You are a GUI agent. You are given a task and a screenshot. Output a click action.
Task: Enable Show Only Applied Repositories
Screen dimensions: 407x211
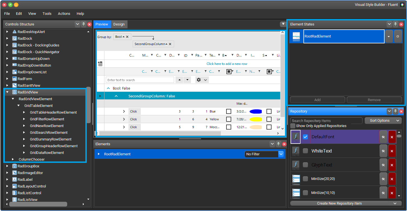(293, 126)
